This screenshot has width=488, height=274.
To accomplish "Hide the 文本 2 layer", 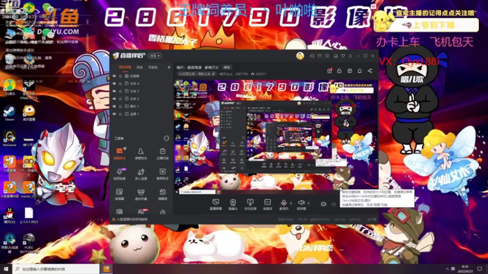I will [x=114, y=99].
